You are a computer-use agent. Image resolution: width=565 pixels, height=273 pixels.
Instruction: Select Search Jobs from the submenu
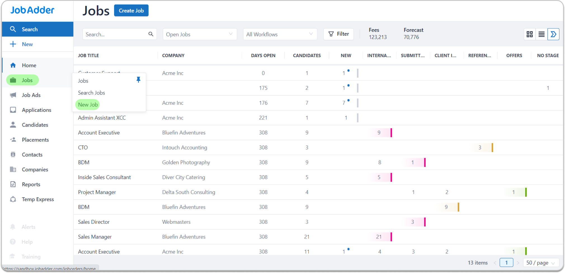point(91,93)
